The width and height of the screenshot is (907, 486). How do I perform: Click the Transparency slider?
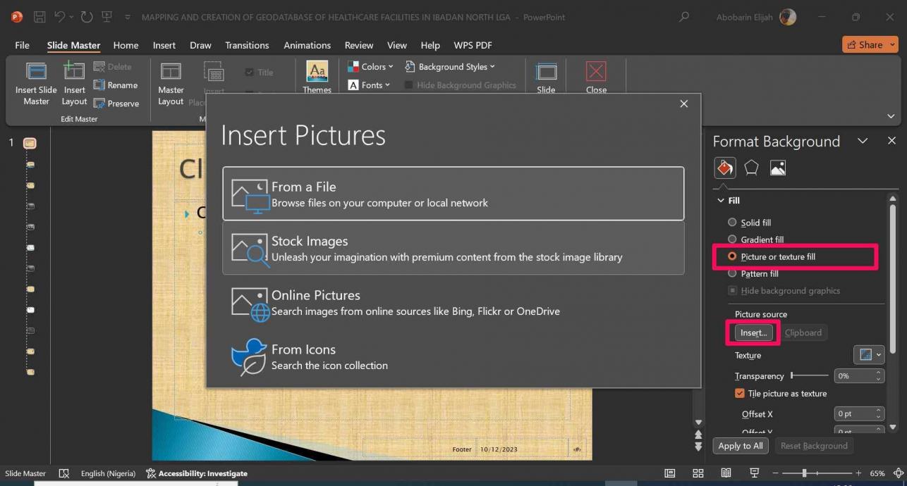(810, 376)
